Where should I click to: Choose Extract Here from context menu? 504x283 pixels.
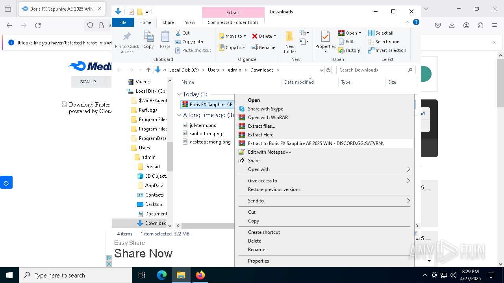click(324, 135)
